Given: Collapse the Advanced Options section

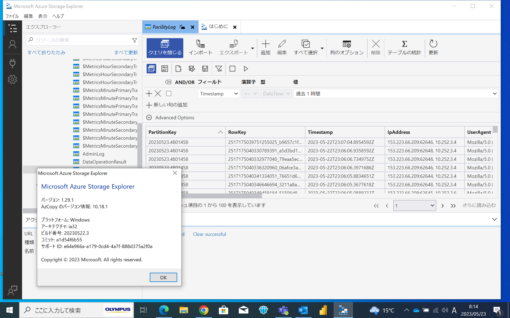Looking at the screenshot, I should [x=149, y=117].
